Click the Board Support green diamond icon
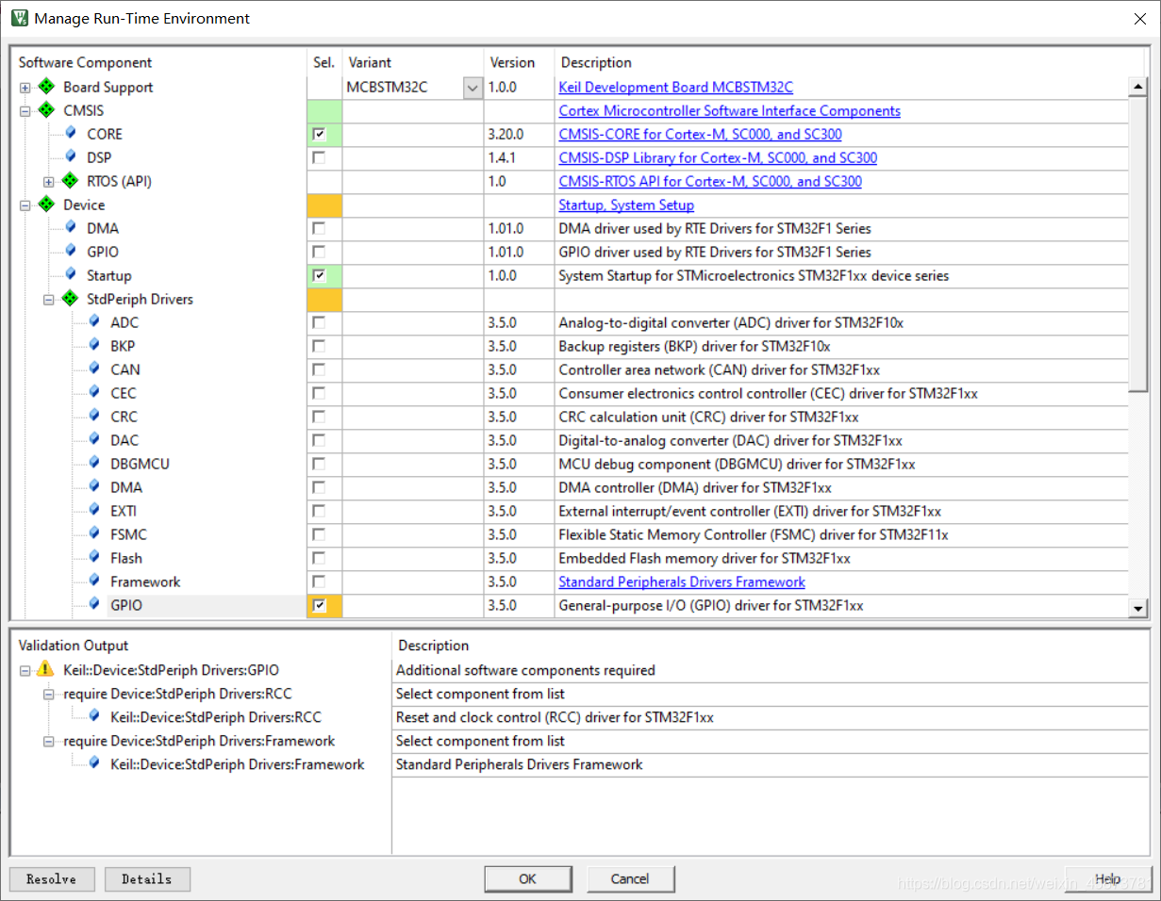1161x901 pixels. click(47, 87)
